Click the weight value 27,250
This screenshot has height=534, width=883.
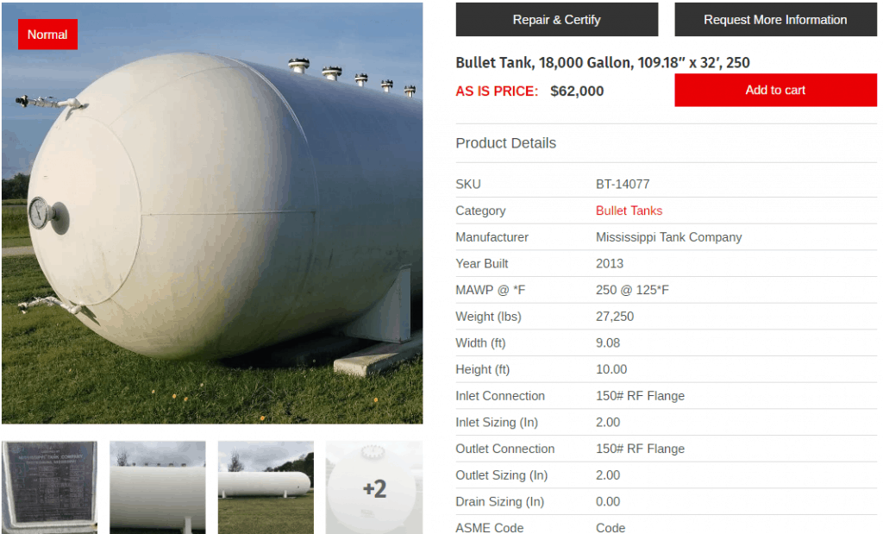tap(614, 317)
